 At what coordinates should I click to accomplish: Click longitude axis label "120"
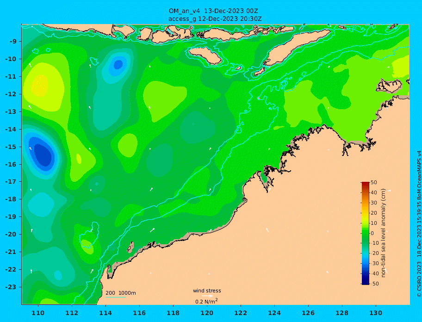point(207,313)
